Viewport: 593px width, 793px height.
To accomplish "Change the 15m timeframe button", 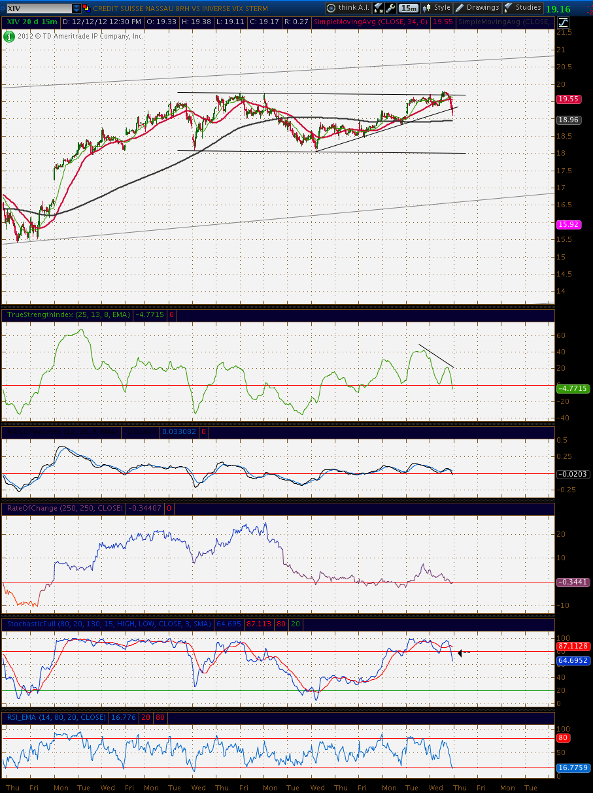I will coord(409,8).
